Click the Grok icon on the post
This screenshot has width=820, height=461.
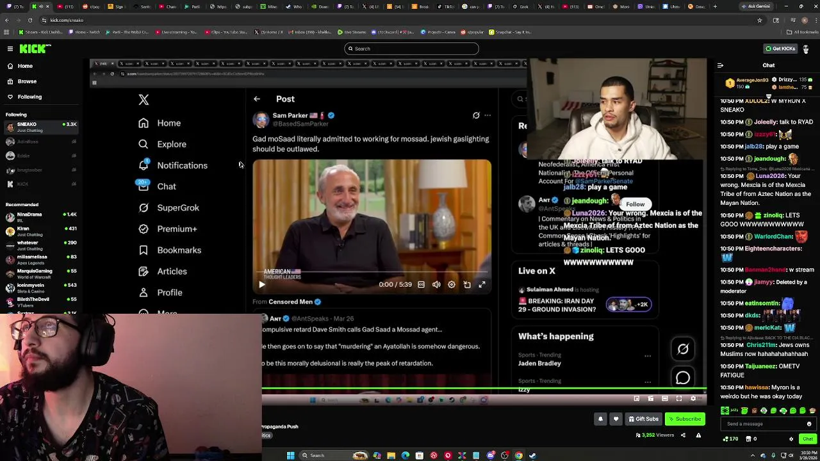(476, 115)
